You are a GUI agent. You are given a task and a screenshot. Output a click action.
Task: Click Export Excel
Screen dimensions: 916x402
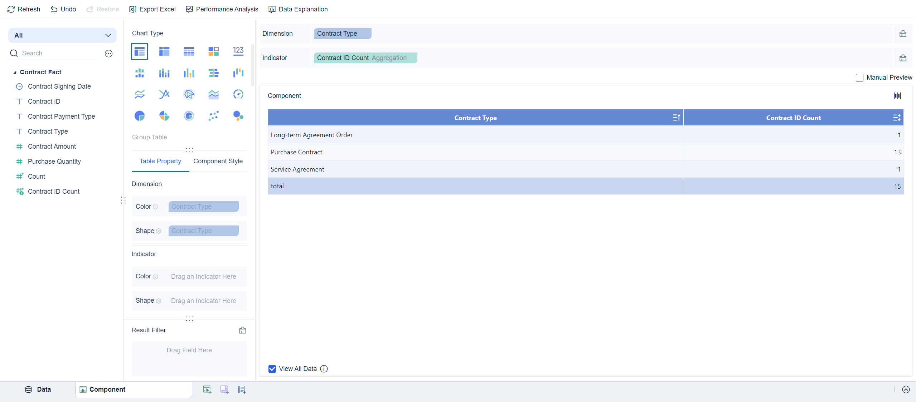coord(152,9)
